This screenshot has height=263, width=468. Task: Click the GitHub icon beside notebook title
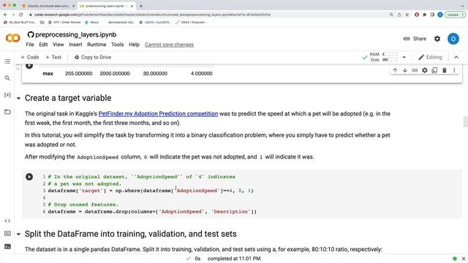pos(31,34)
